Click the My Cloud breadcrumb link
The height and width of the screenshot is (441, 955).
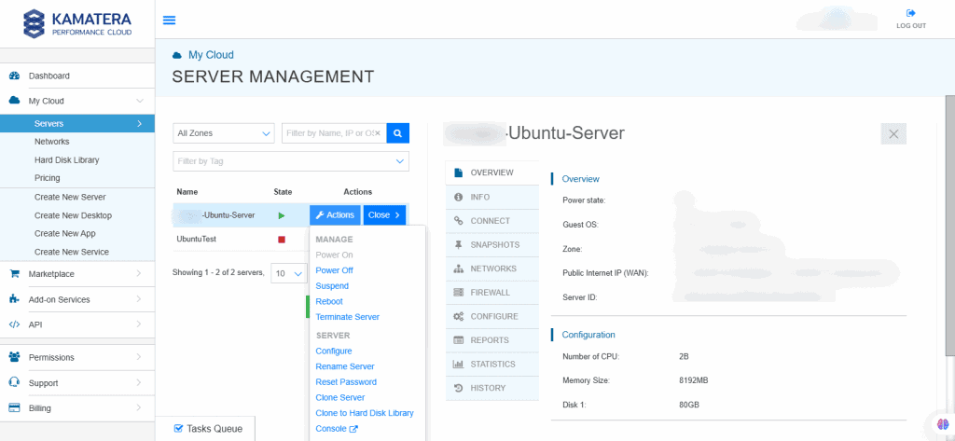pyautogui.click(x=211, y=55)
